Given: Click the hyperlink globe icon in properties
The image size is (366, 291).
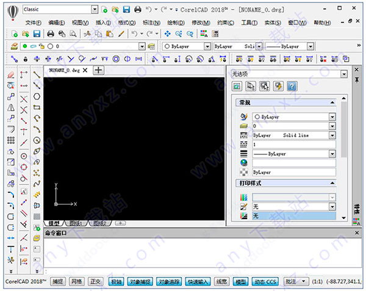Looking at the screenshot, I should (243, 163).
